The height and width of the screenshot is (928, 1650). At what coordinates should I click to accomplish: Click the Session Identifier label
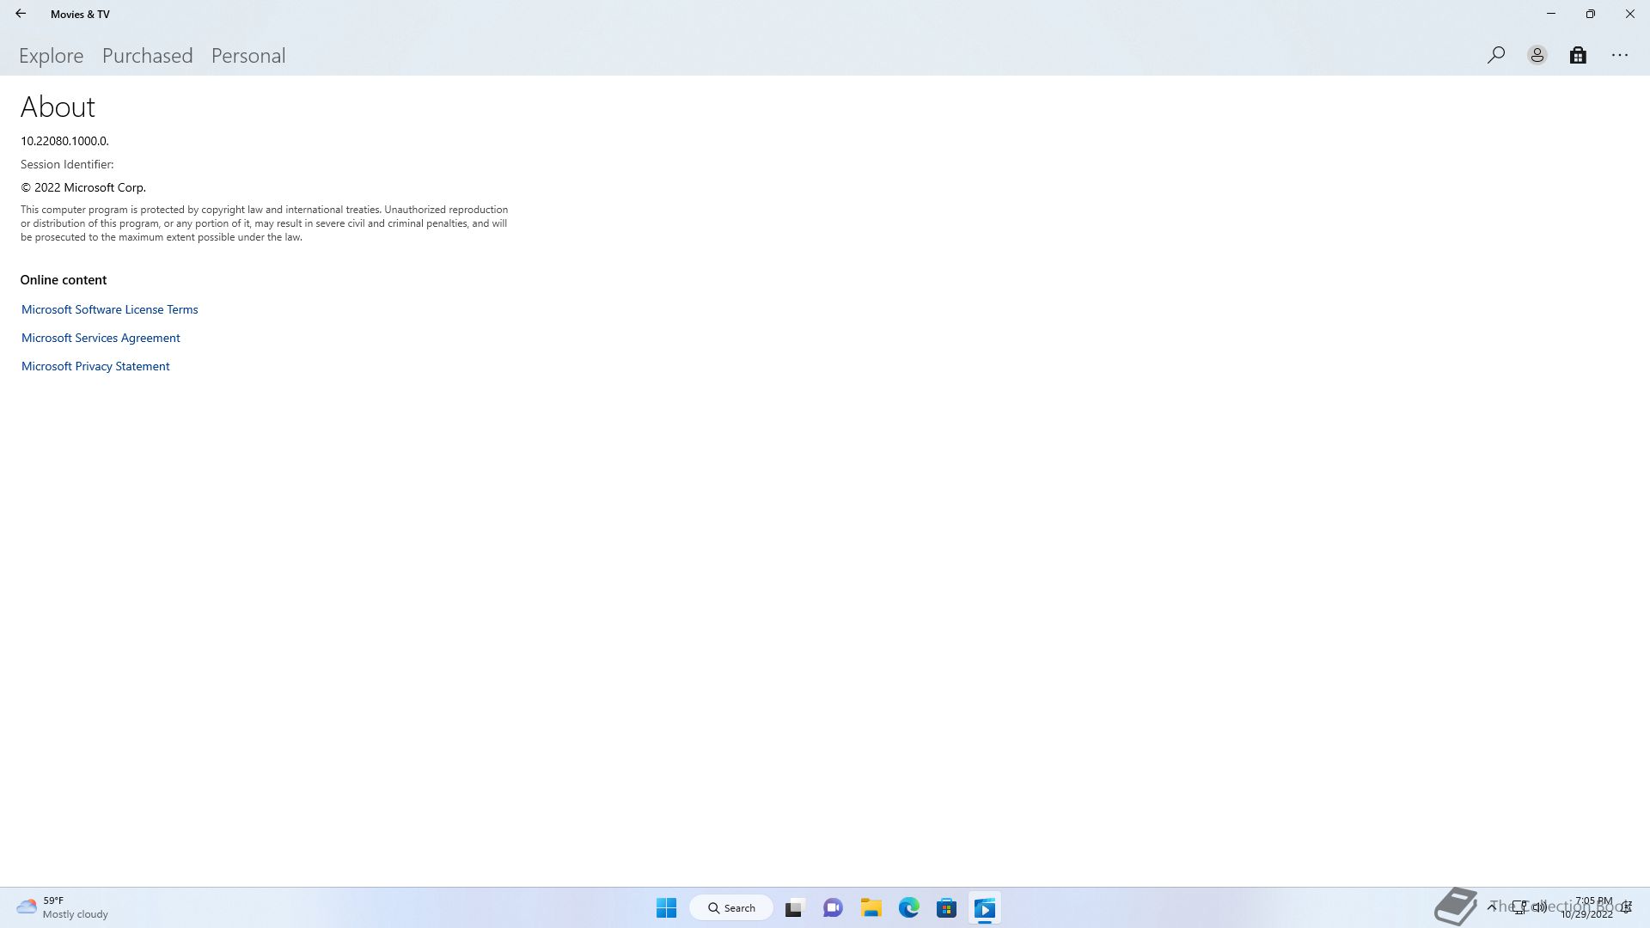pos(67,164)
